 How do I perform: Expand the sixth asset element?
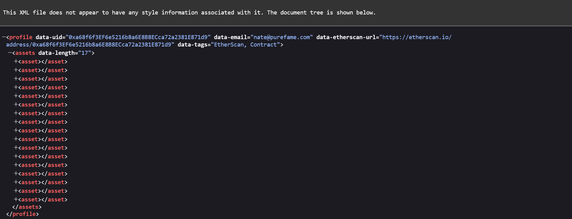point(16,105)
